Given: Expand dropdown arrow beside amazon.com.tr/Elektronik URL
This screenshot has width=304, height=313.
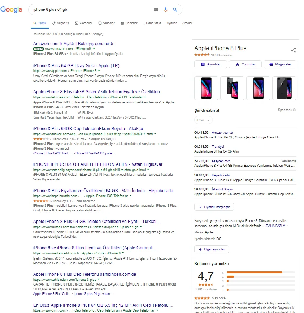Looking at the screenshot, I should pos(94,49).
